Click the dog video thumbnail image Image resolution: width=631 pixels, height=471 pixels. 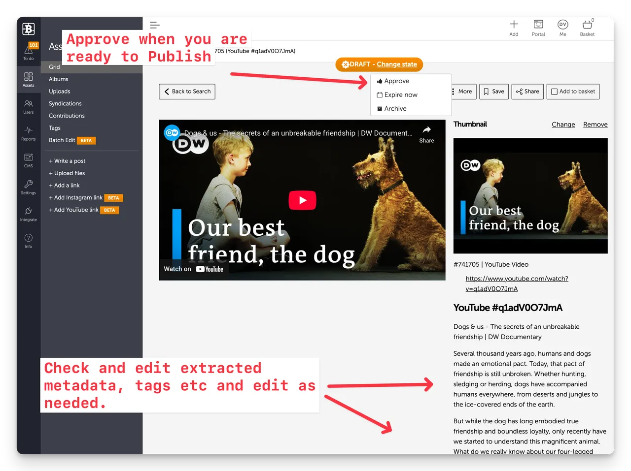(530, 195)
